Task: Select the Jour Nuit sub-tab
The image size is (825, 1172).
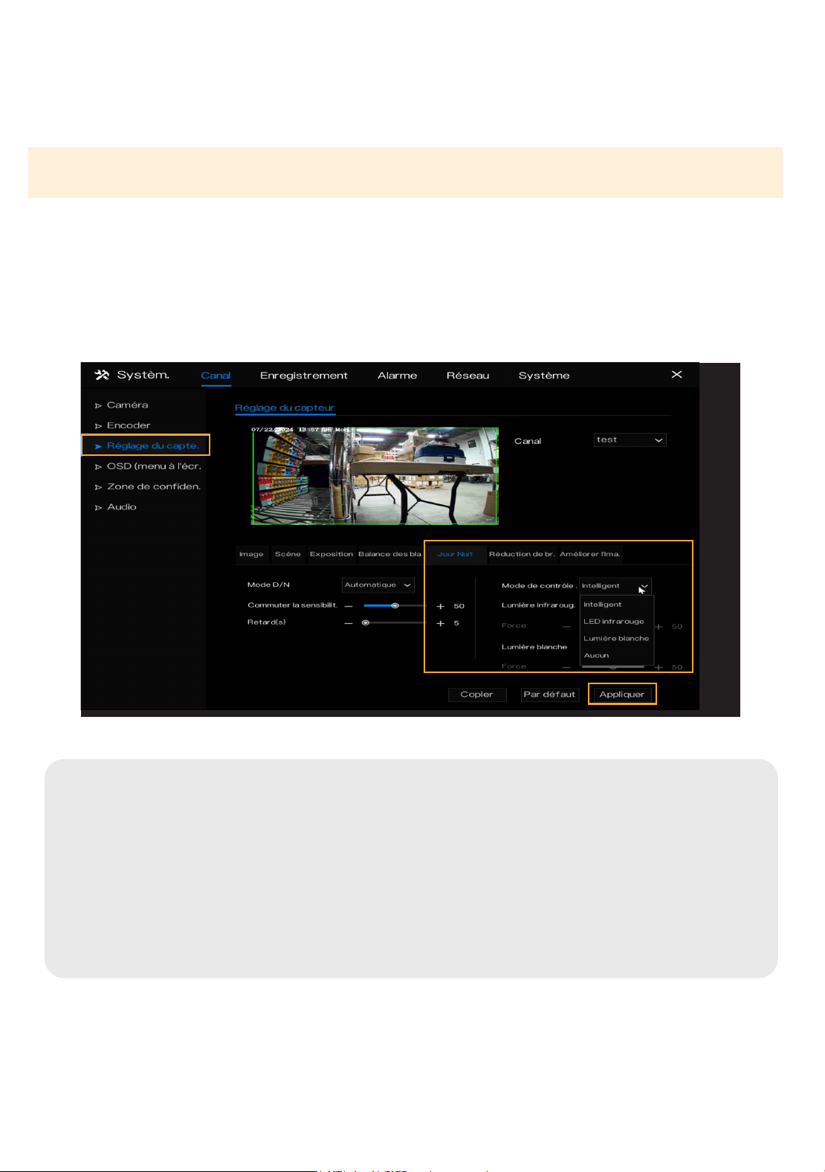Action: (456, 554)
